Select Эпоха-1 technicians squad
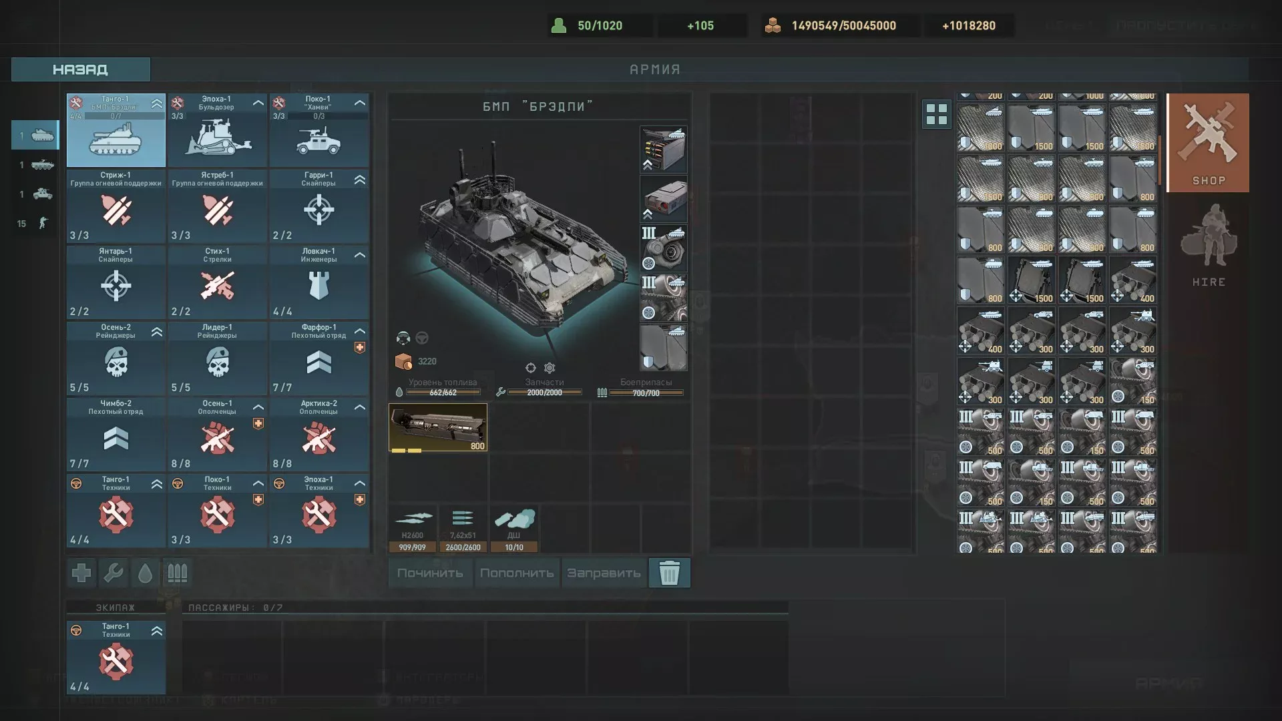The width and height of the screenshot is (1282, 721). 319,511
